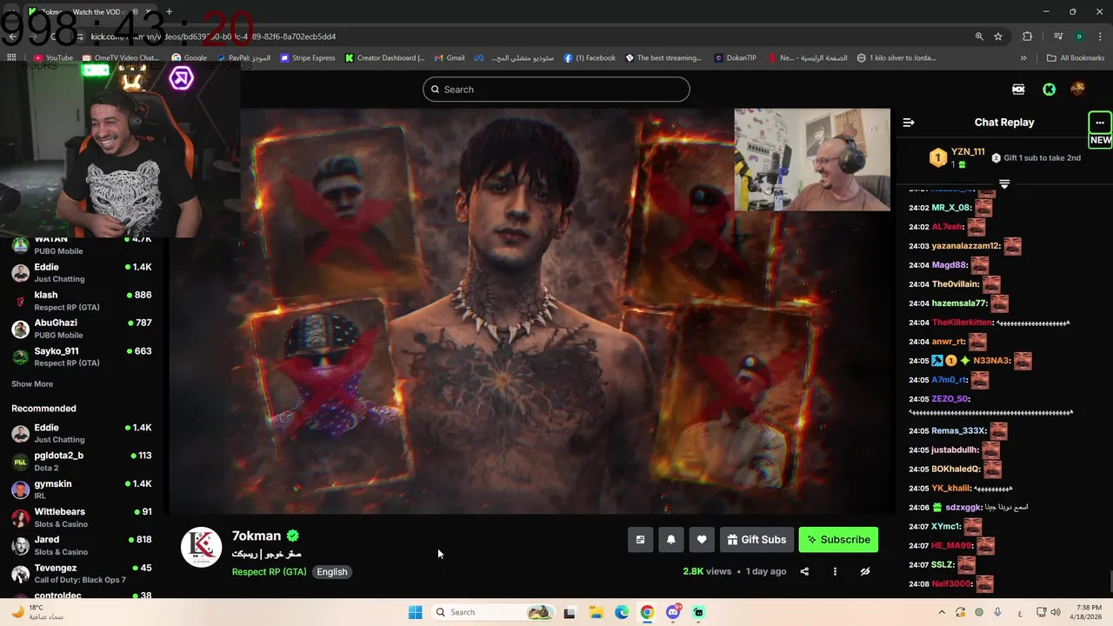Expand the gift leaderboard handle

[1004, 183]
